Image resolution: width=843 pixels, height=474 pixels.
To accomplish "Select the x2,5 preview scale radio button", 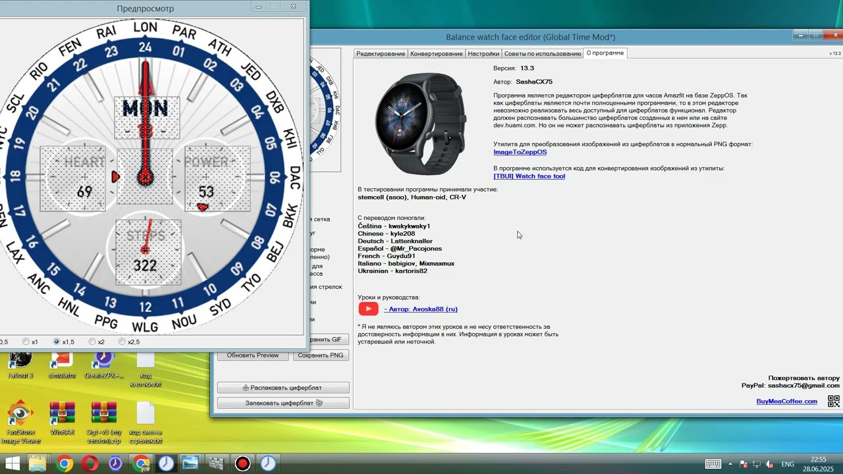I will [122, 342].
